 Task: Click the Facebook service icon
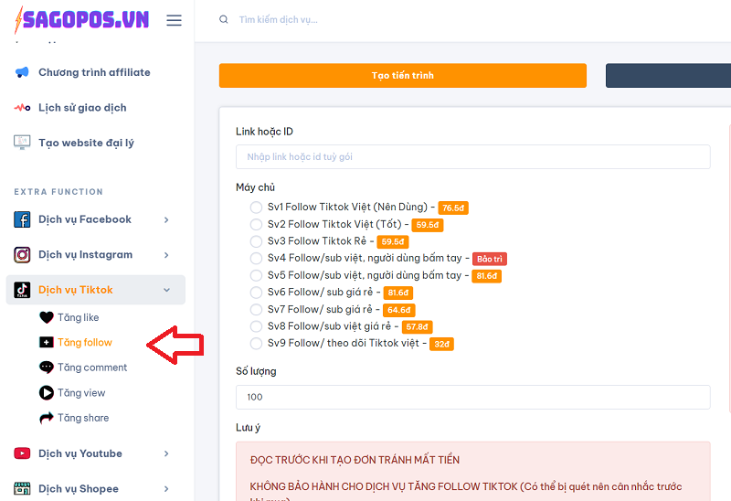[22, 219]
